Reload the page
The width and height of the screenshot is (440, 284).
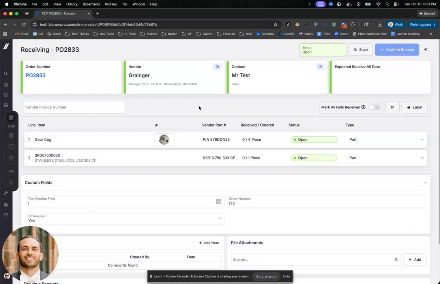pos(24,24)
